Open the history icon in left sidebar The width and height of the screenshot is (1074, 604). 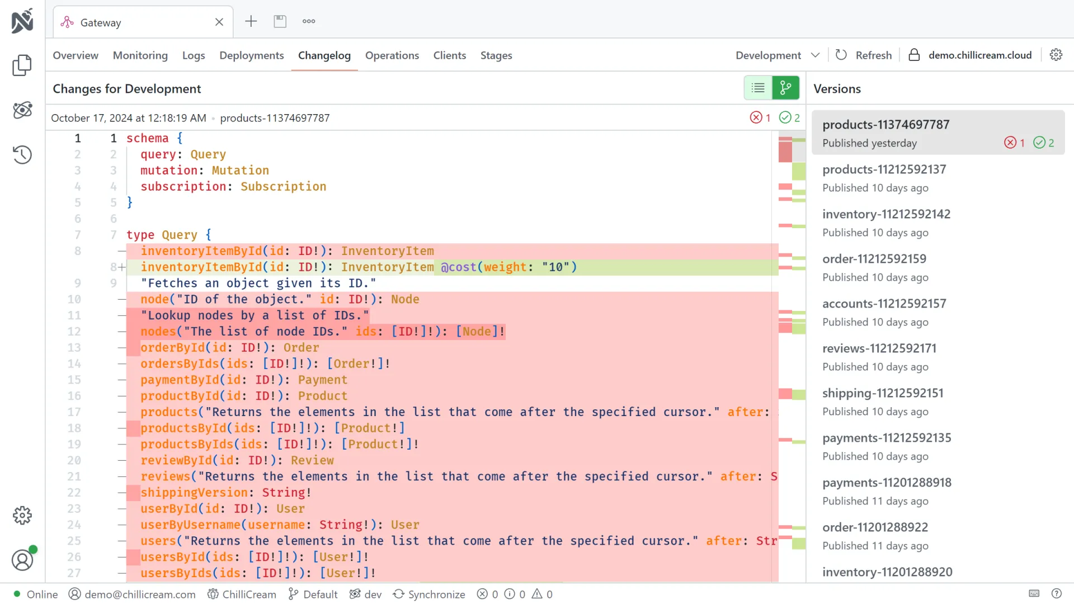pyautogui.click(x=22, y=155)
